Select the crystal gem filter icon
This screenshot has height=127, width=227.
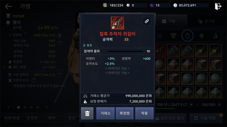(x=201, y=36)
